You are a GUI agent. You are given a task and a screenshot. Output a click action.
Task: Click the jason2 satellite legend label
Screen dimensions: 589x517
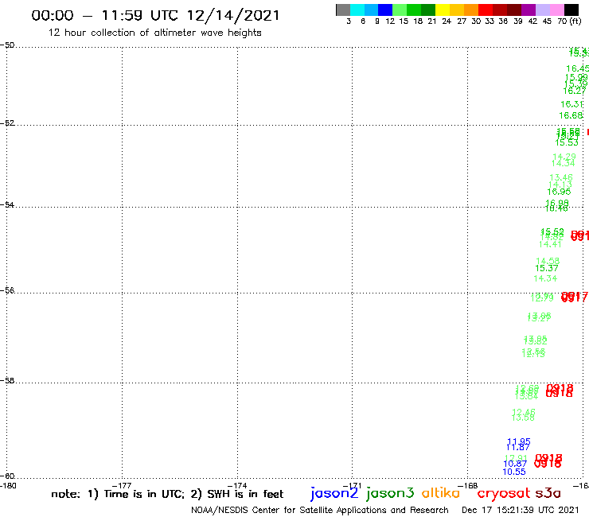[x=334, y=493]
